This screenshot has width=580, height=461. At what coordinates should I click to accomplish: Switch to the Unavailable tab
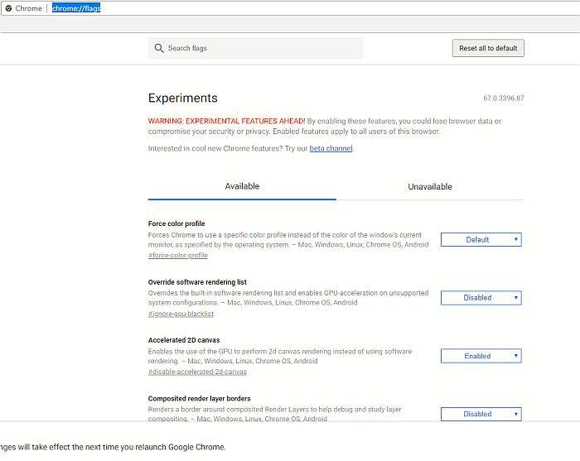click(430, 187)
